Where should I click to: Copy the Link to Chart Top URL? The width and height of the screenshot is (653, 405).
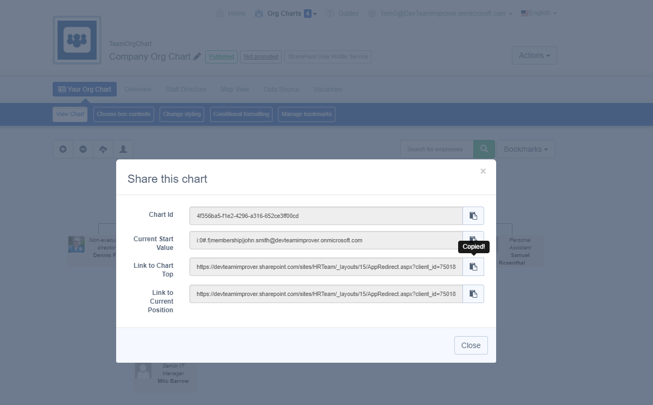[473, 267]
